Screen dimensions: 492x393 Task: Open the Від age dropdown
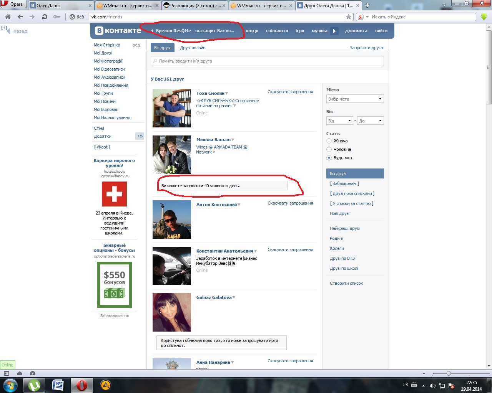[x=340, y=121]
